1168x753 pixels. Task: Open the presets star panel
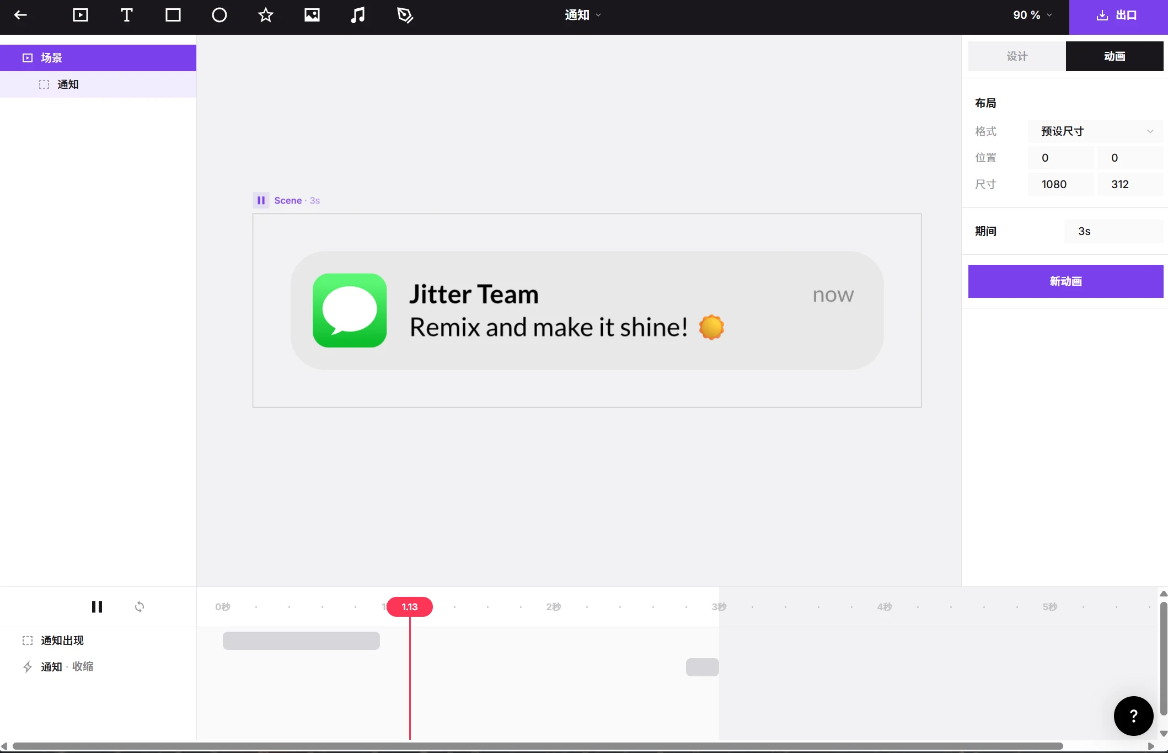265,15
